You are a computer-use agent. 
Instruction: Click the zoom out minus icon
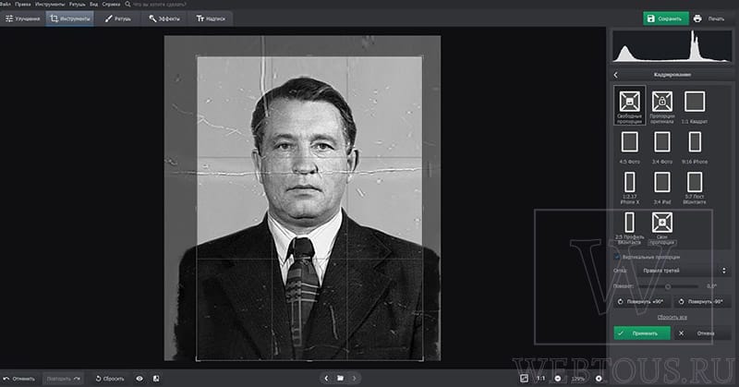point(558,378)
